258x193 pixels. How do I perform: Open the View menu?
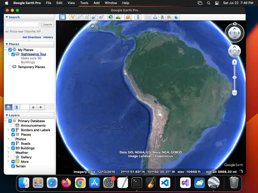pyautogui.click(x=71, y=3)
